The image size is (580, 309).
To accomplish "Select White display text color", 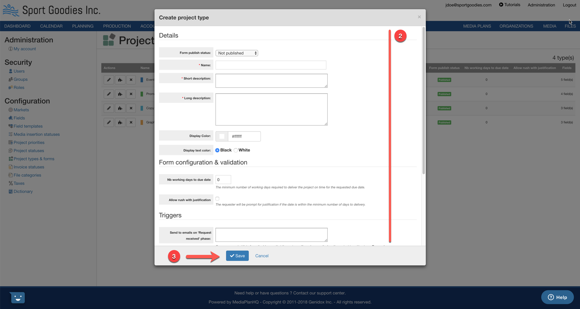I will tap(236, 150).
